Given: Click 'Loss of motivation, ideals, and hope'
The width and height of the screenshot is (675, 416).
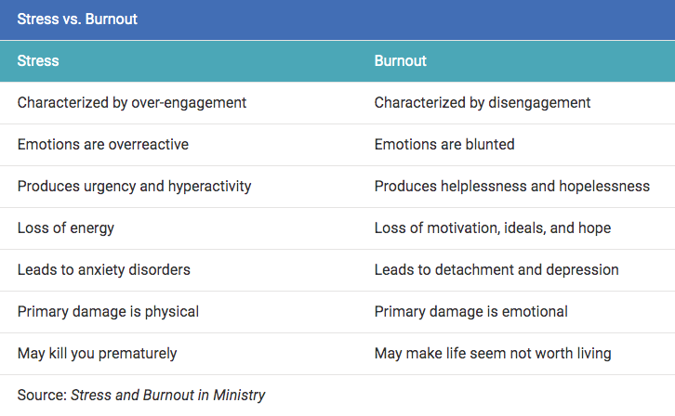Looking at the screenshot, I should [x=493, y=228].
